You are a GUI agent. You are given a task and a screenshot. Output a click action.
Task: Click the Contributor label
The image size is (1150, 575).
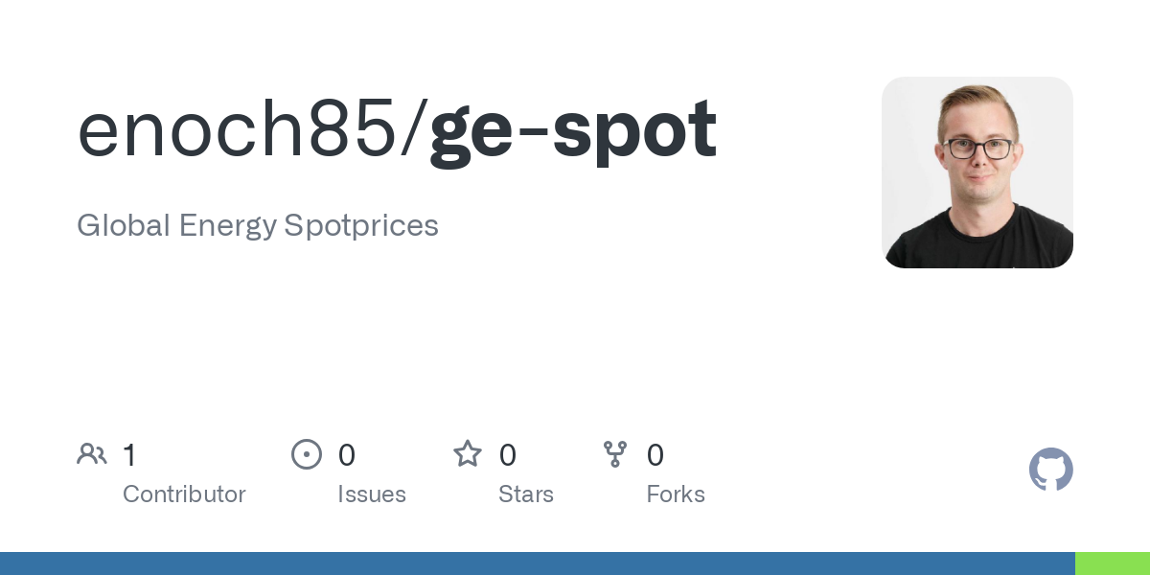(184, 494)
